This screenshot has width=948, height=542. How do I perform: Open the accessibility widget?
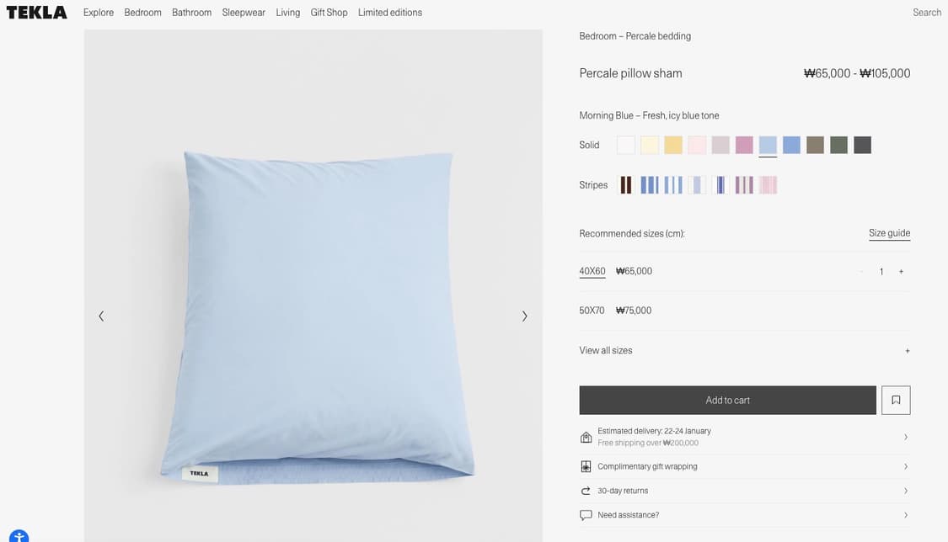point(19,537)
